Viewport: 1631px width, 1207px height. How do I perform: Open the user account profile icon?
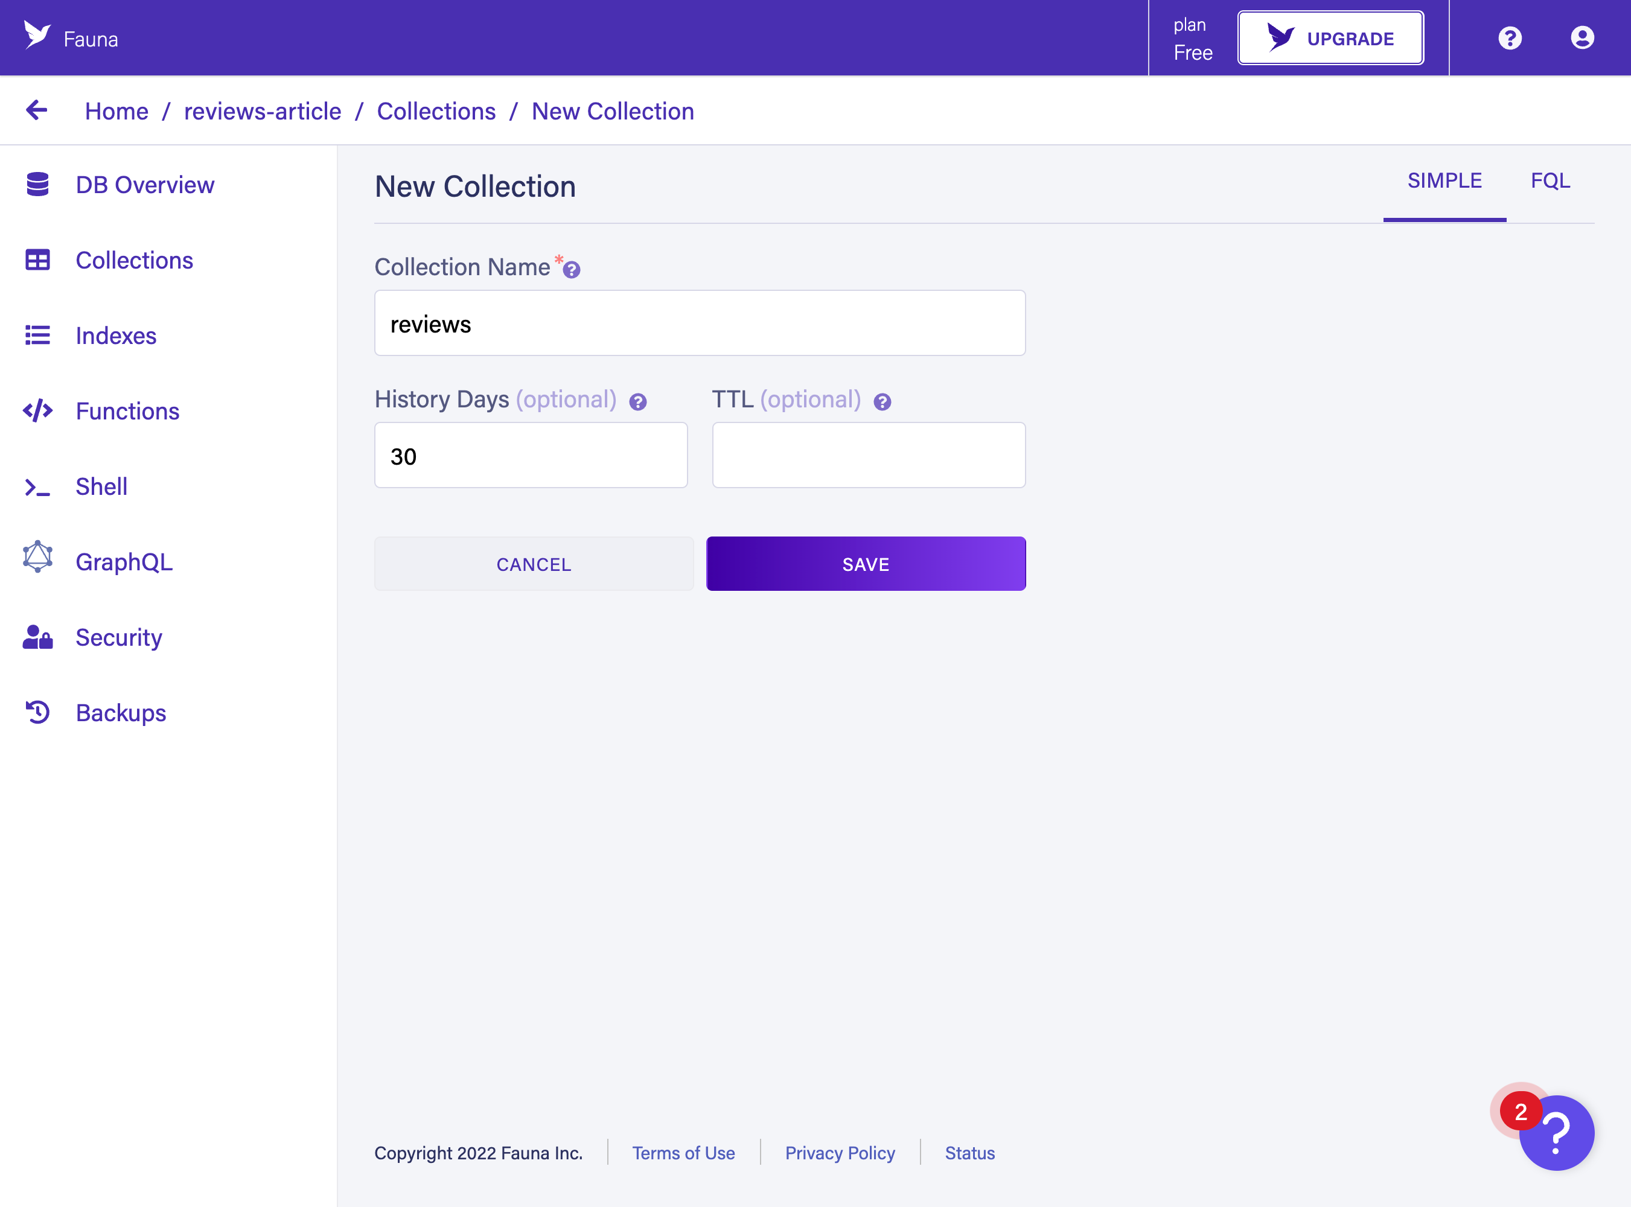click(1582, 38)
